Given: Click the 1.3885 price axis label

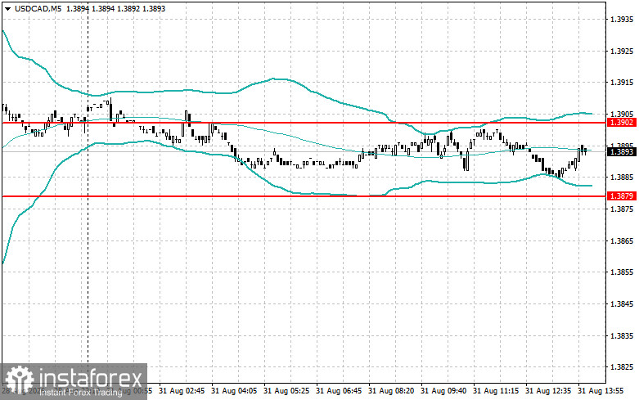Looking at the screenshot, I should [623, 178].
